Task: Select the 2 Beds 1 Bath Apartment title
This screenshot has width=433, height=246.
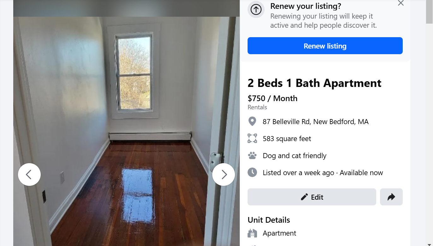Action: pyautogui.click(x=314, y=83)
